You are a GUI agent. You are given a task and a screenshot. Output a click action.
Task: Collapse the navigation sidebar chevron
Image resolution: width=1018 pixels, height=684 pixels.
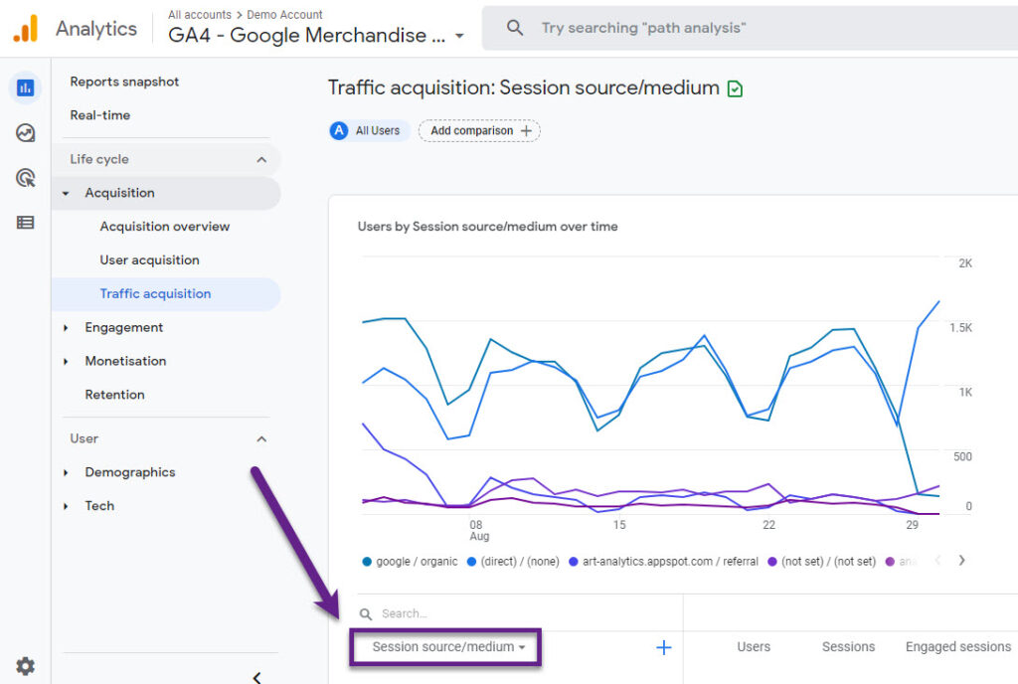(257, 677)
